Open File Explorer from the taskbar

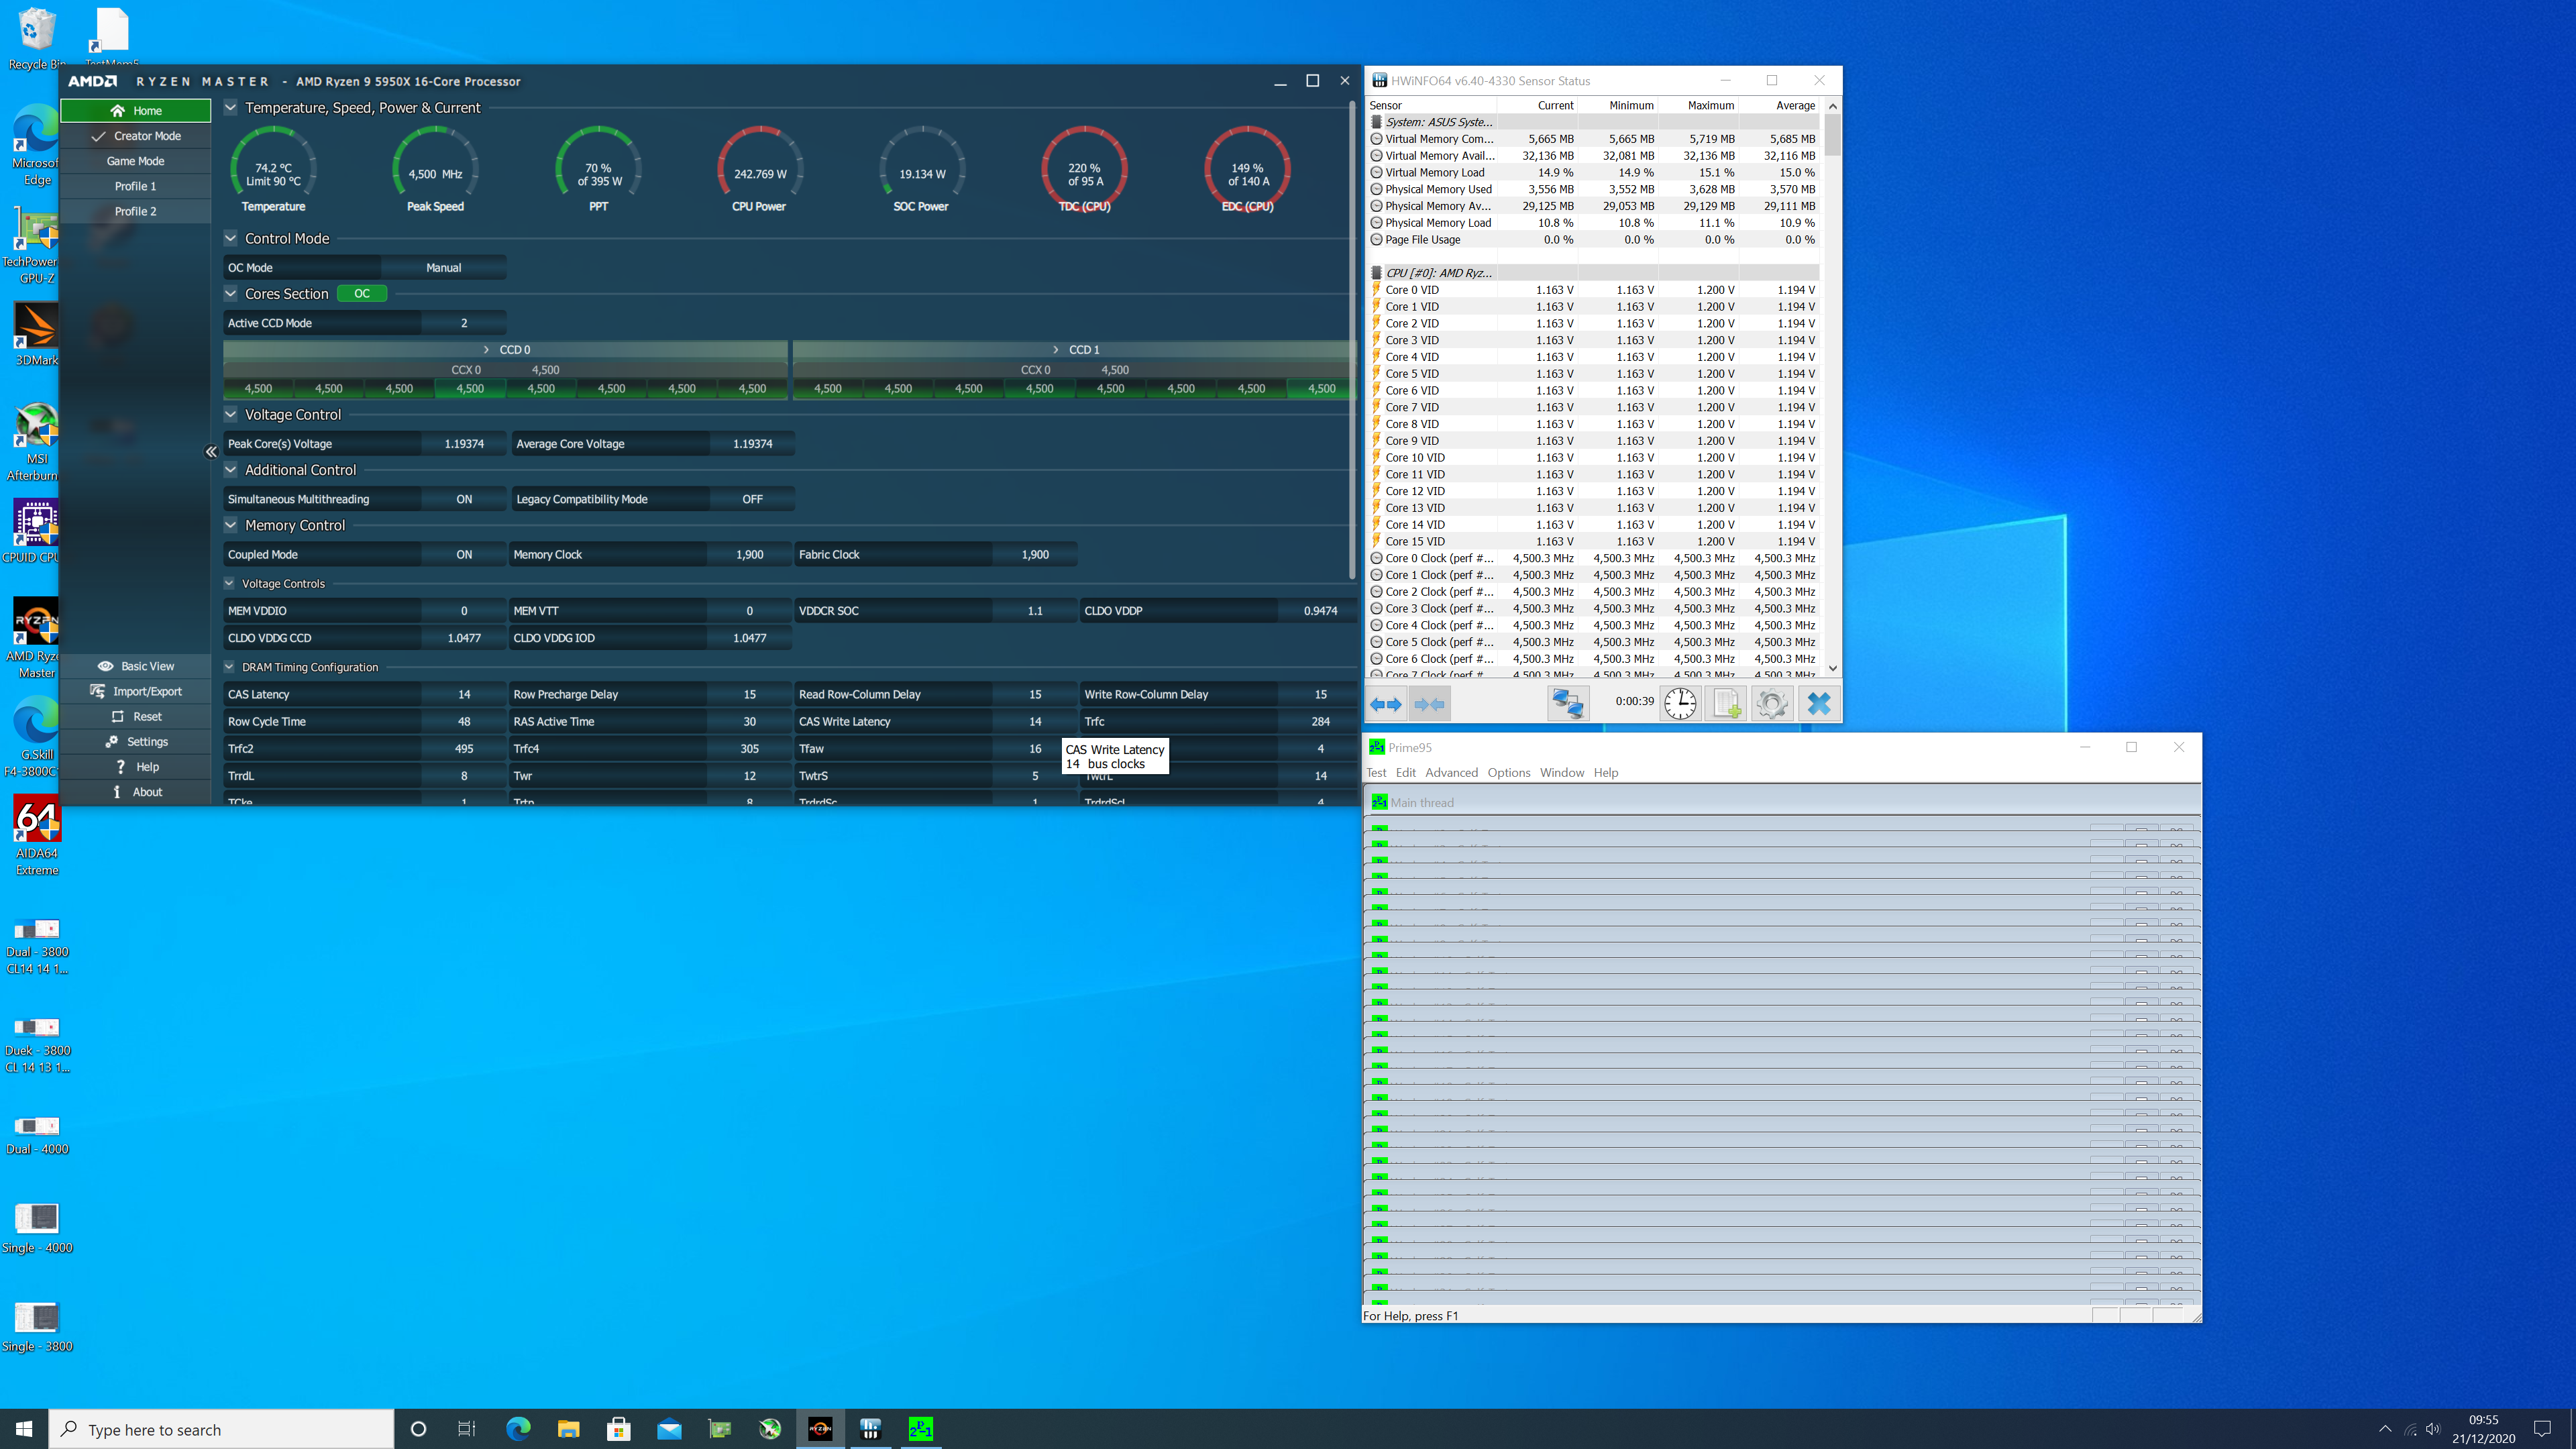[568, 1429]
